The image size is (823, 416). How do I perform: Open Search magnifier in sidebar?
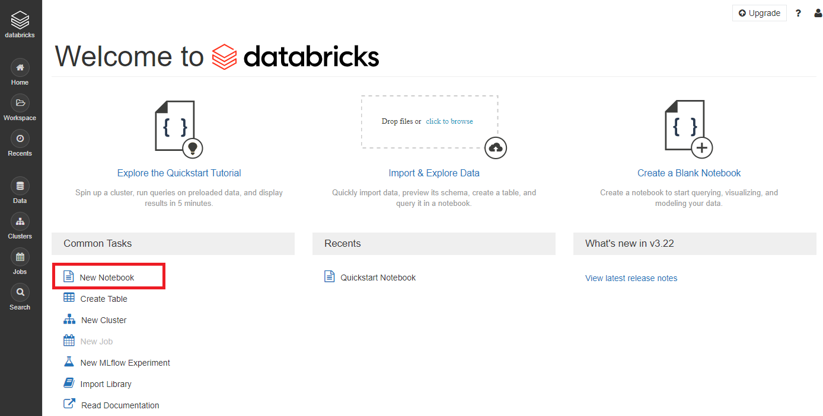tap(20, 292)
